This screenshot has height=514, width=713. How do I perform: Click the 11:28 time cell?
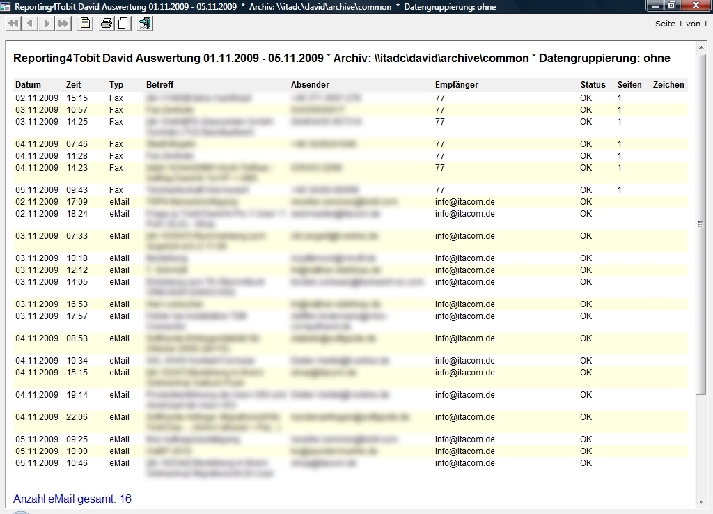click(77, 155)
